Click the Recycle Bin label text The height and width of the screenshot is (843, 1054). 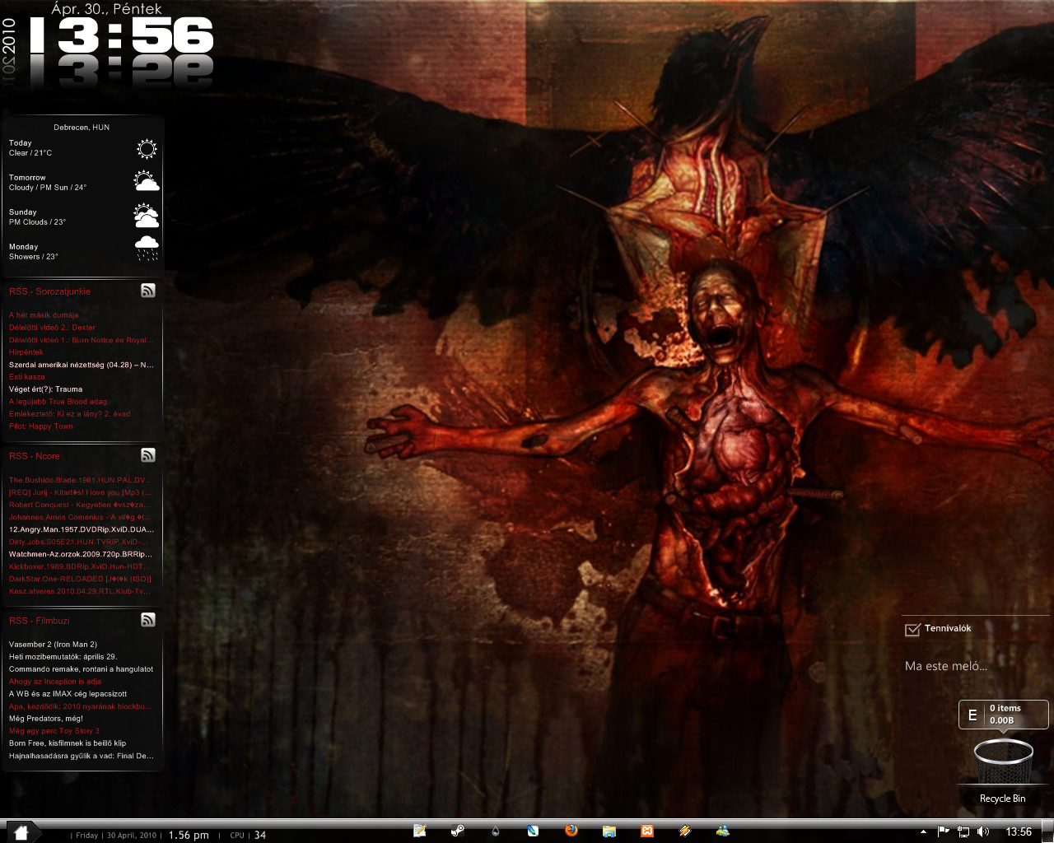pyautogui.click(x=1003, y=799)
